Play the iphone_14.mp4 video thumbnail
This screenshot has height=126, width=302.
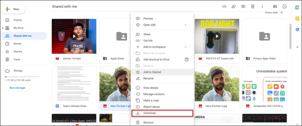point(74,36)
